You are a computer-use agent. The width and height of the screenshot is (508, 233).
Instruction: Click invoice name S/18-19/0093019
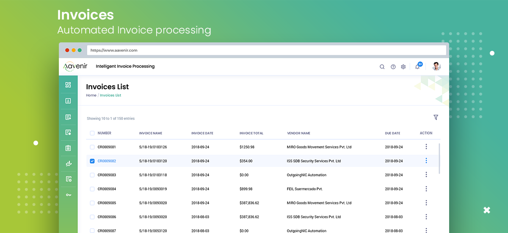coord(153,189)
